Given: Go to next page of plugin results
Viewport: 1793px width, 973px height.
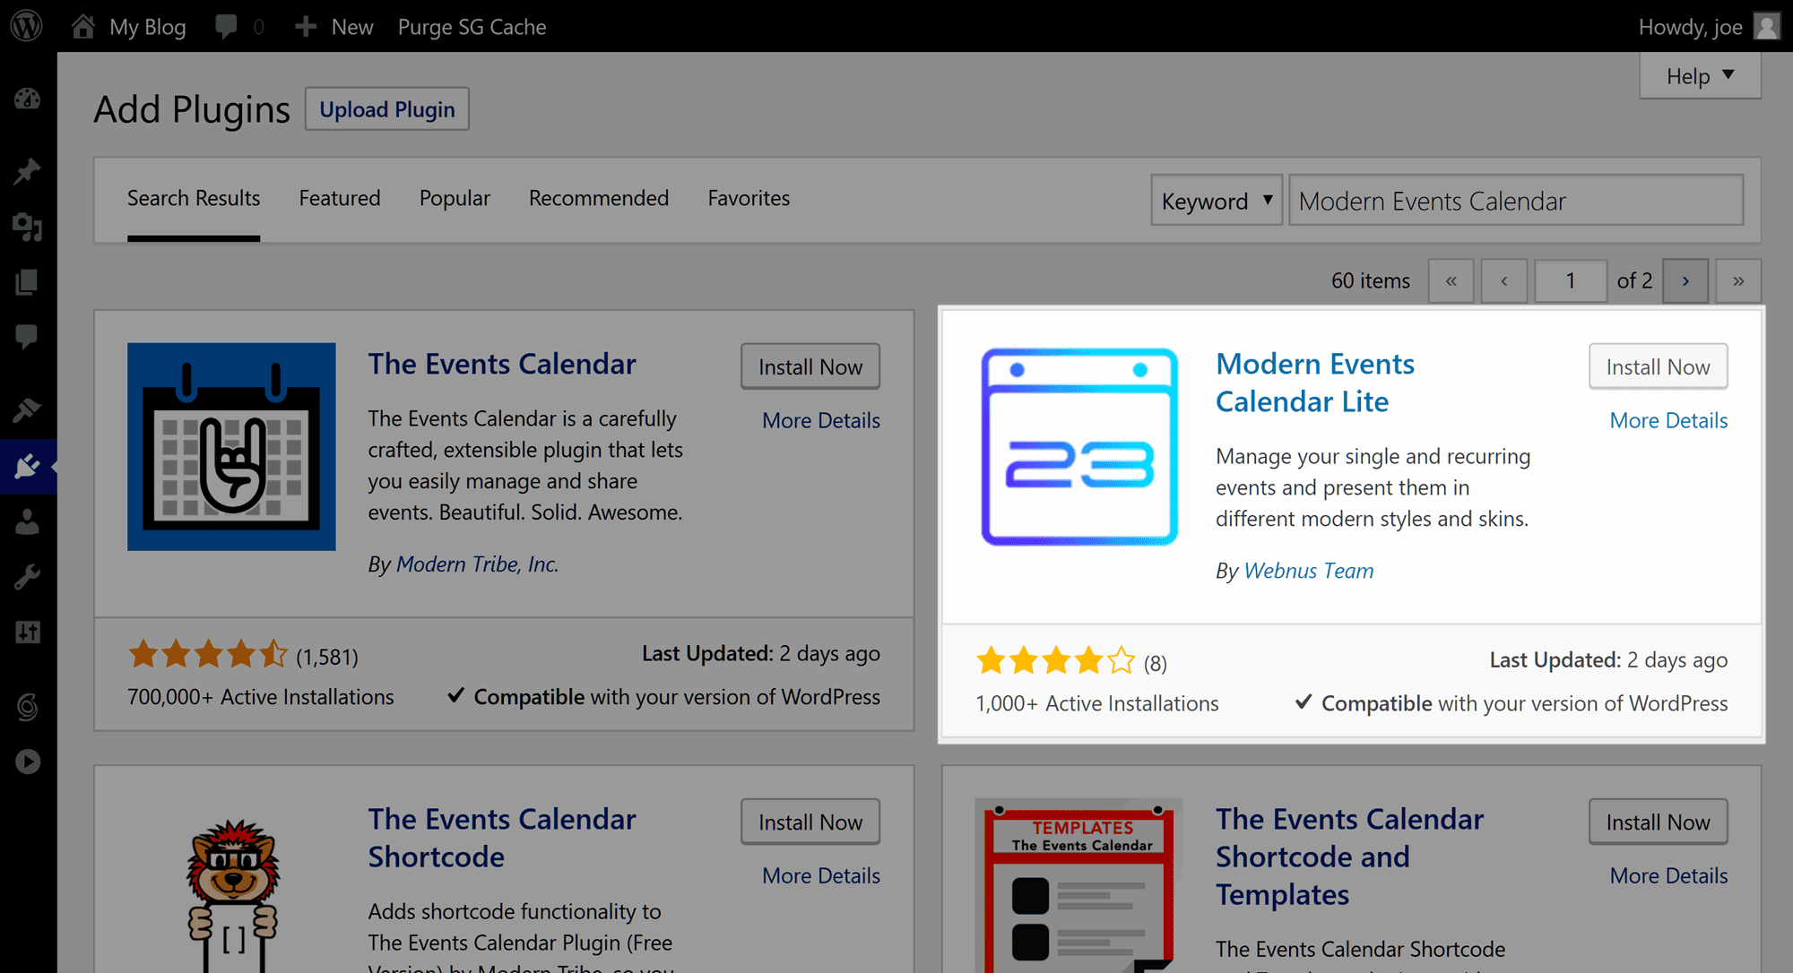Looking at the screenshot, I should click(1685, 280).
